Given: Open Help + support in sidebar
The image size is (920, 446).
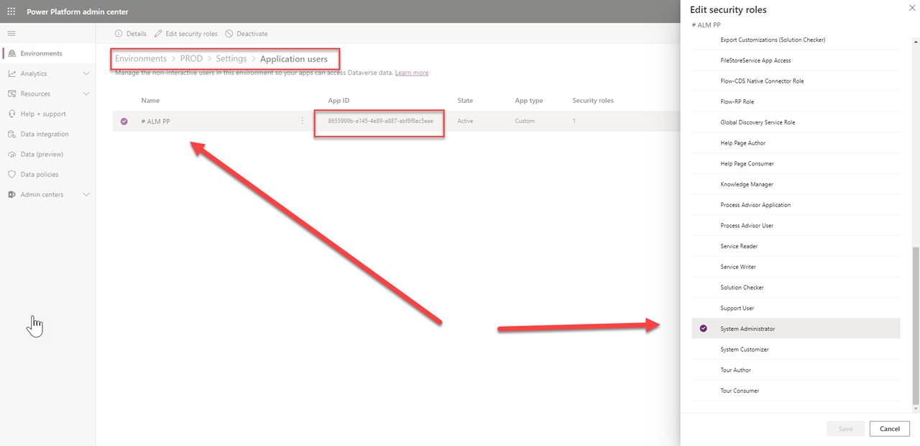Looking at the screenshot, I should (x=42, y=114).
